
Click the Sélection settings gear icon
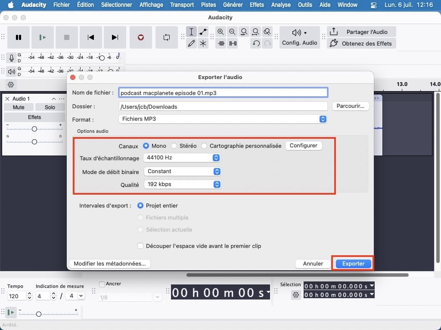(x=295, y=295)
